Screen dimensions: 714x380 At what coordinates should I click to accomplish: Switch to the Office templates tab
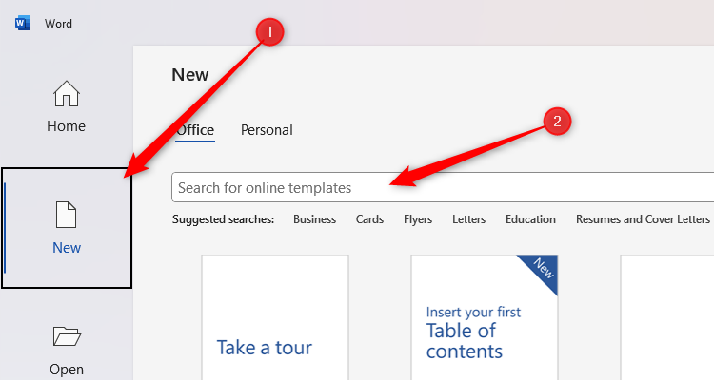coord(194,130)
